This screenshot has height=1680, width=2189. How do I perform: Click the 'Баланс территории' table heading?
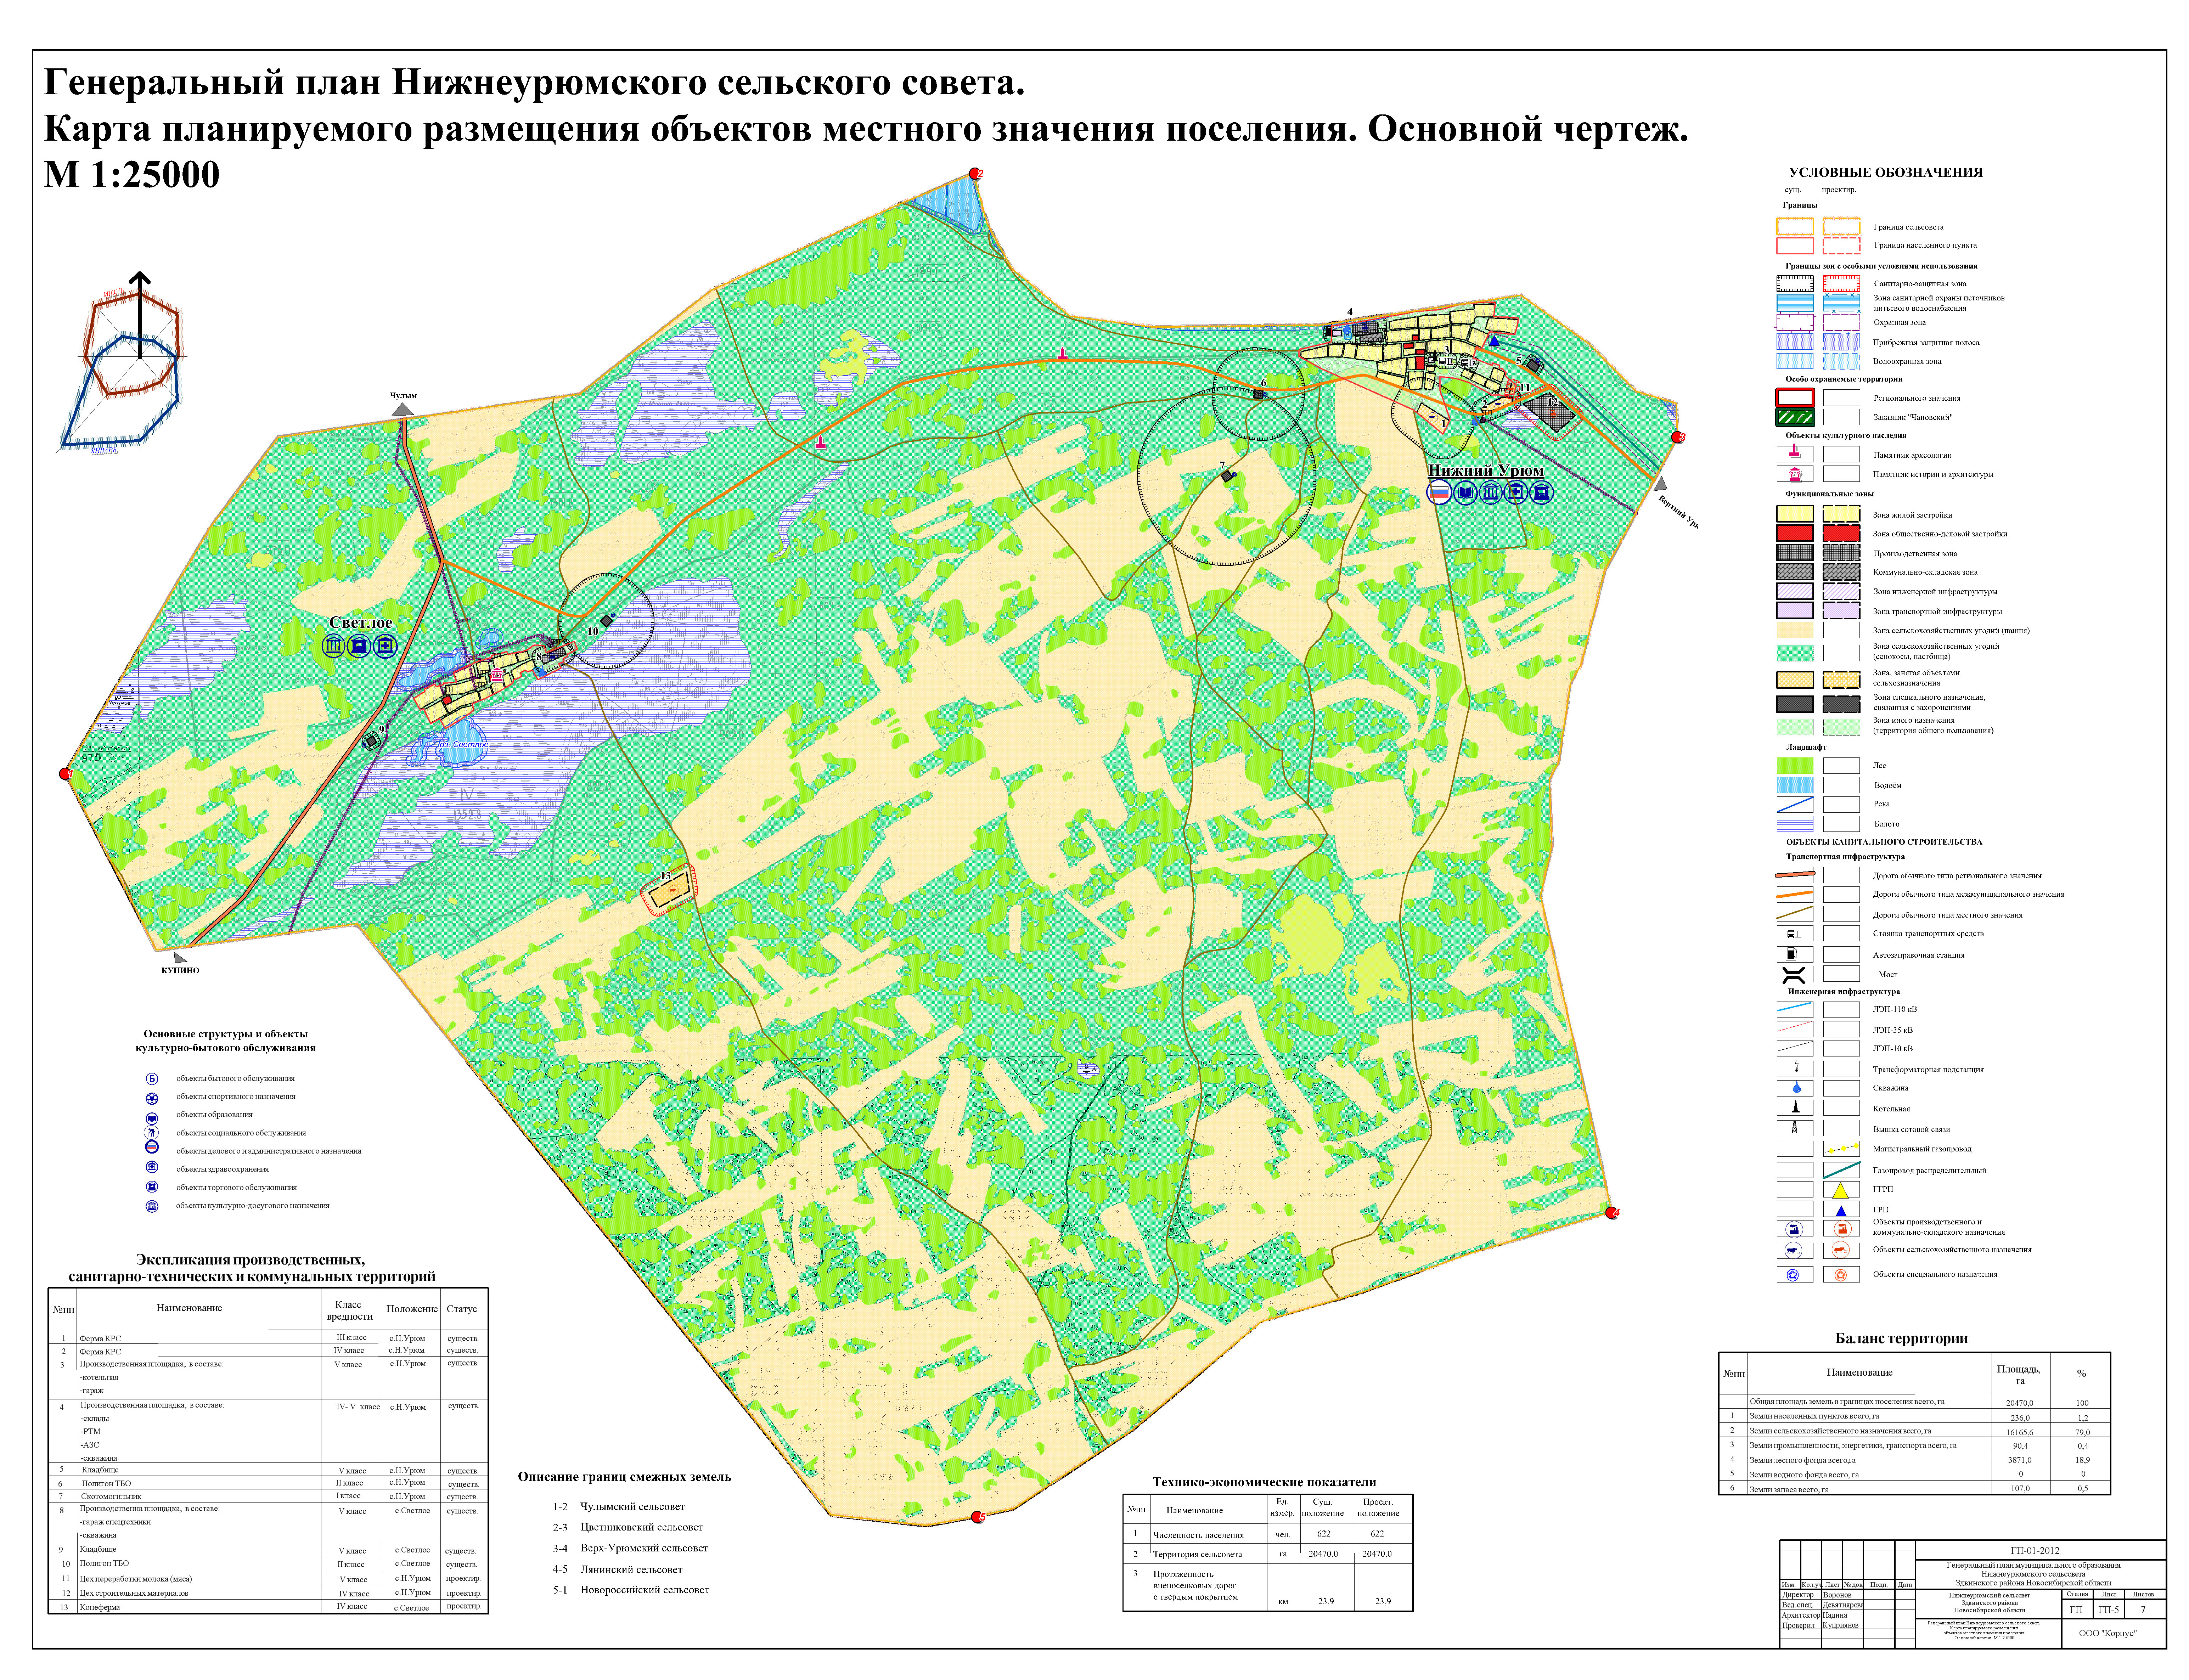click(x=1901, y=1338)
